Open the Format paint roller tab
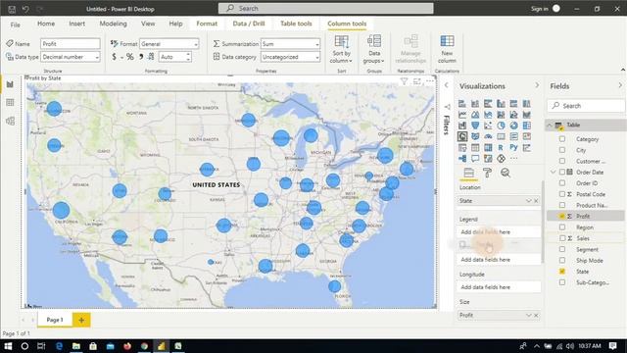The height and width of the screenshot is (353, 627). click(487, 173)
